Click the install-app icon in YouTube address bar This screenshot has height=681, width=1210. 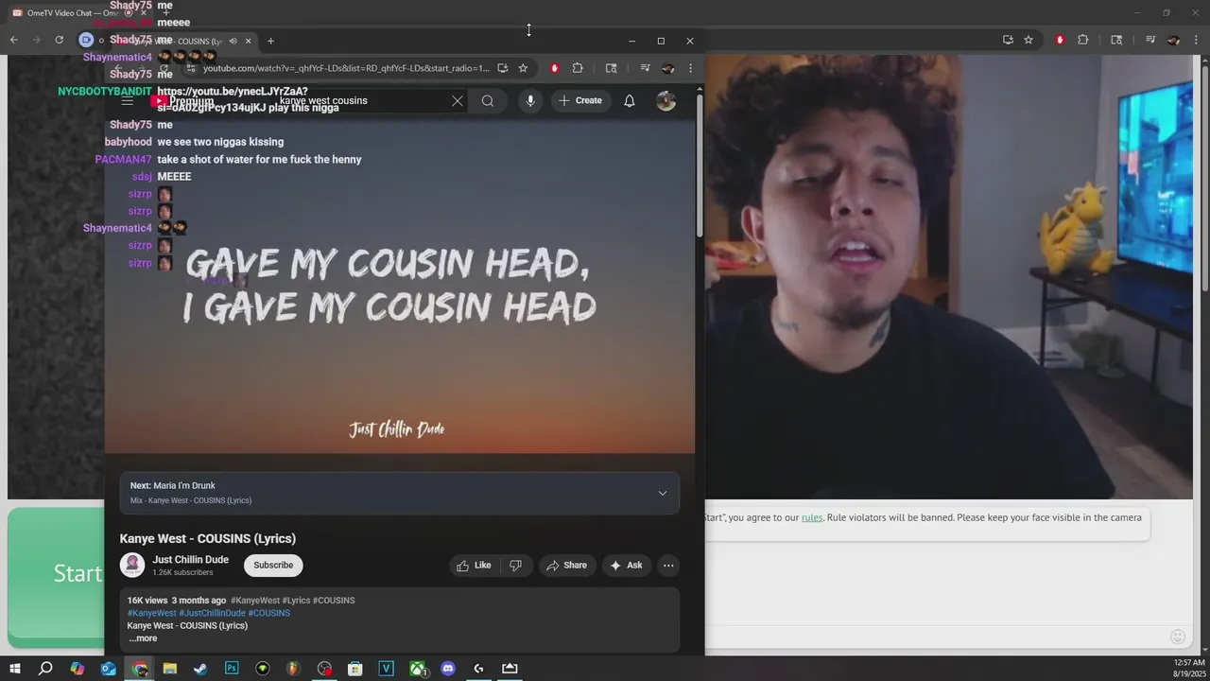pyautogui.click(x=502, y=68)
